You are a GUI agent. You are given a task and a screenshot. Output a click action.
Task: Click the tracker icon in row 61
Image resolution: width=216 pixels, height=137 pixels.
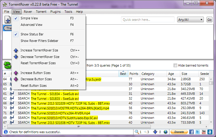tap(12, 94)
